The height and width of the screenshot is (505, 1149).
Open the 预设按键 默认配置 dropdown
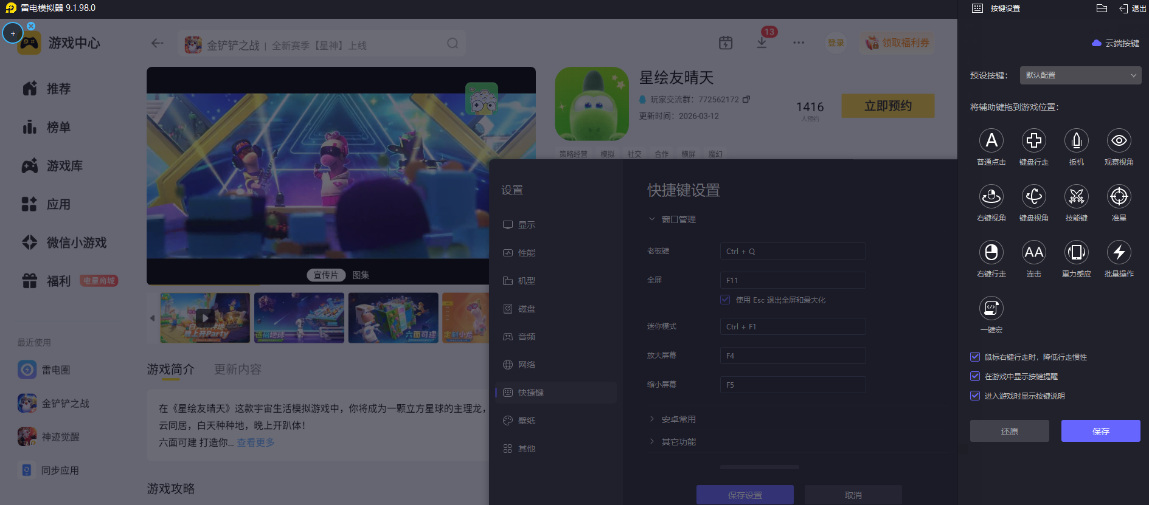1080,75
